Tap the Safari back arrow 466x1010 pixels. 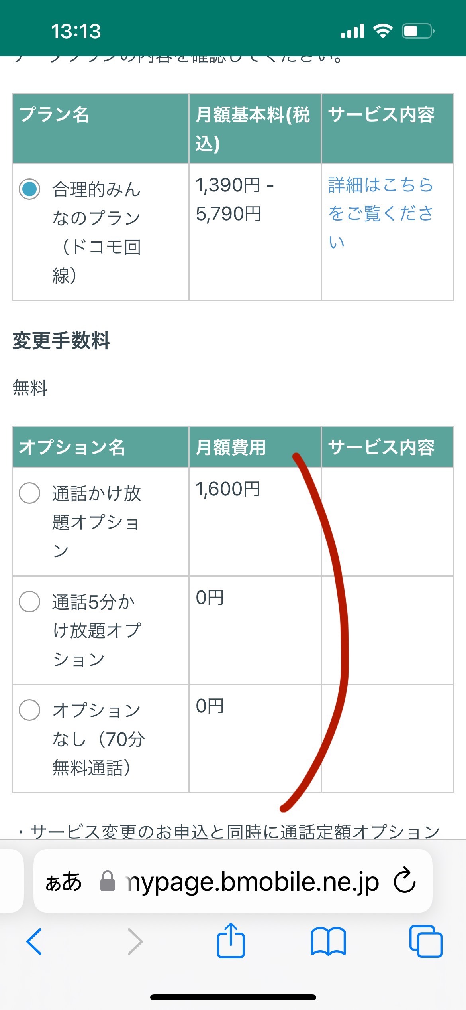tap(34, 941)
